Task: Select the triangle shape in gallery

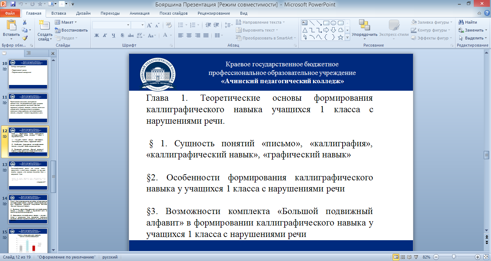Action: point(305,30)
